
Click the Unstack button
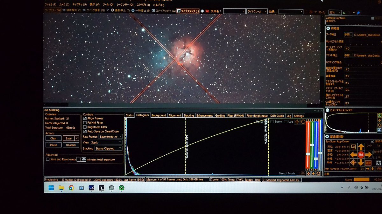tap(71, 145)
